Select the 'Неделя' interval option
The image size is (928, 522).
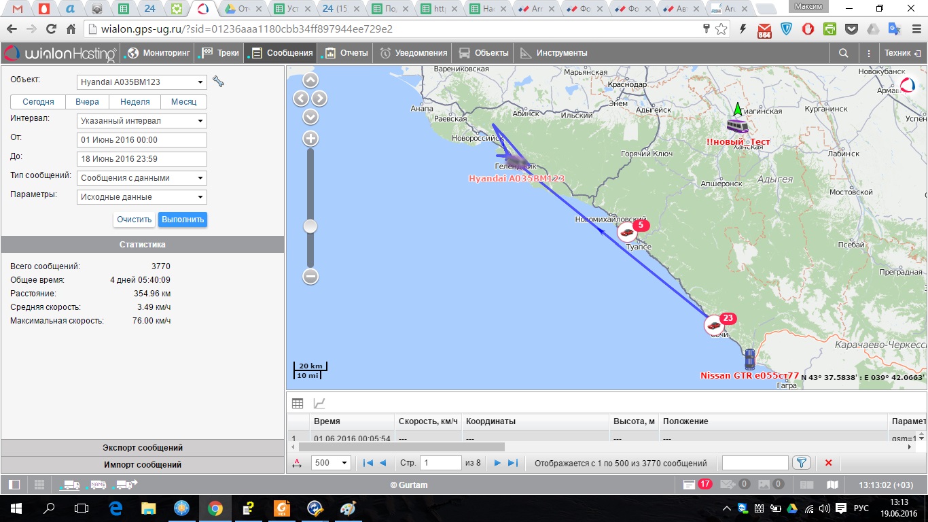pyautogui.click(x=135, y=102)
